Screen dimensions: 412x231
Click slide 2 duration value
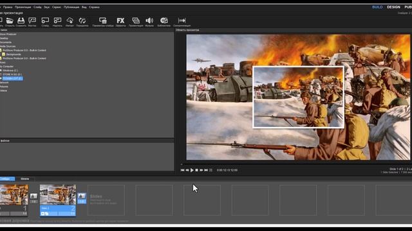pyautogui.click(x=73, y=214)
